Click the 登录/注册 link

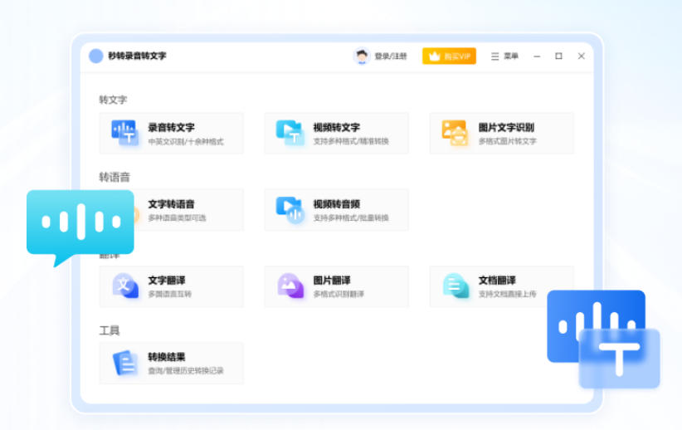(391, 56)
